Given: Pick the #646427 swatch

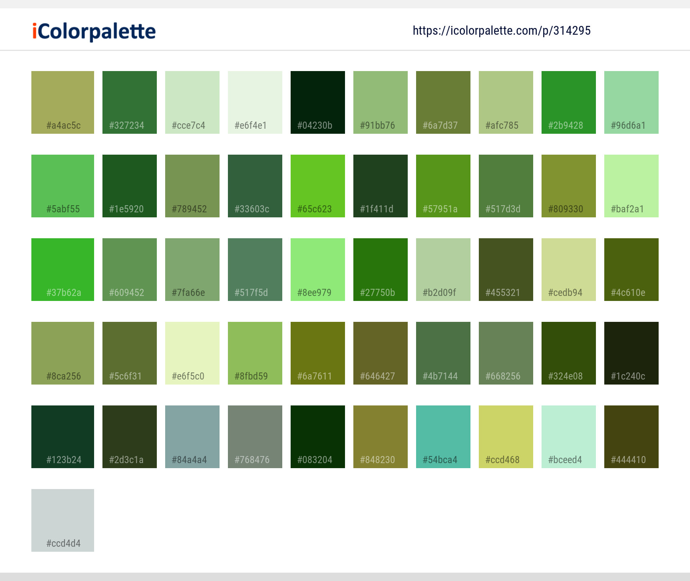Looking at the screenshot, I should click(x=381, y=353).
